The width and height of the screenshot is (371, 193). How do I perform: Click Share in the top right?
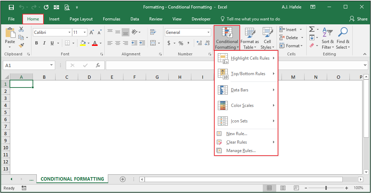pos(359,19)
